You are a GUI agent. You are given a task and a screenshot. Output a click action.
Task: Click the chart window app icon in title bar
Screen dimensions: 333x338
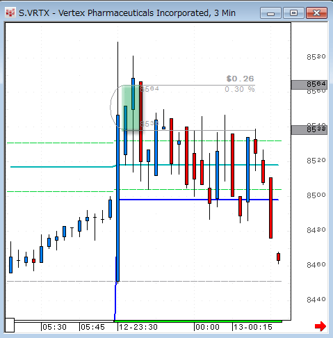click(x=10, y=13)
